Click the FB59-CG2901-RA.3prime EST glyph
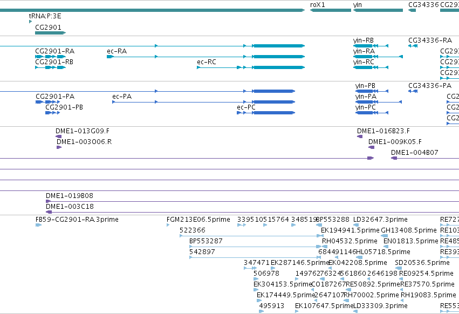The image size is (459, 314). point(39,225)
